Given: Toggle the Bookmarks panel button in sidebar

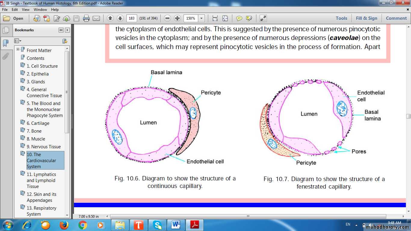Looking at the screenshot, I should 5,43.
